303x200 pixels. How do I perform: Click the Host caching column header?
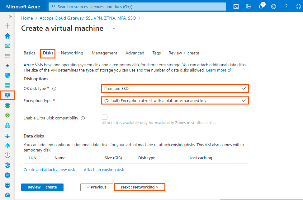point(200,158)
